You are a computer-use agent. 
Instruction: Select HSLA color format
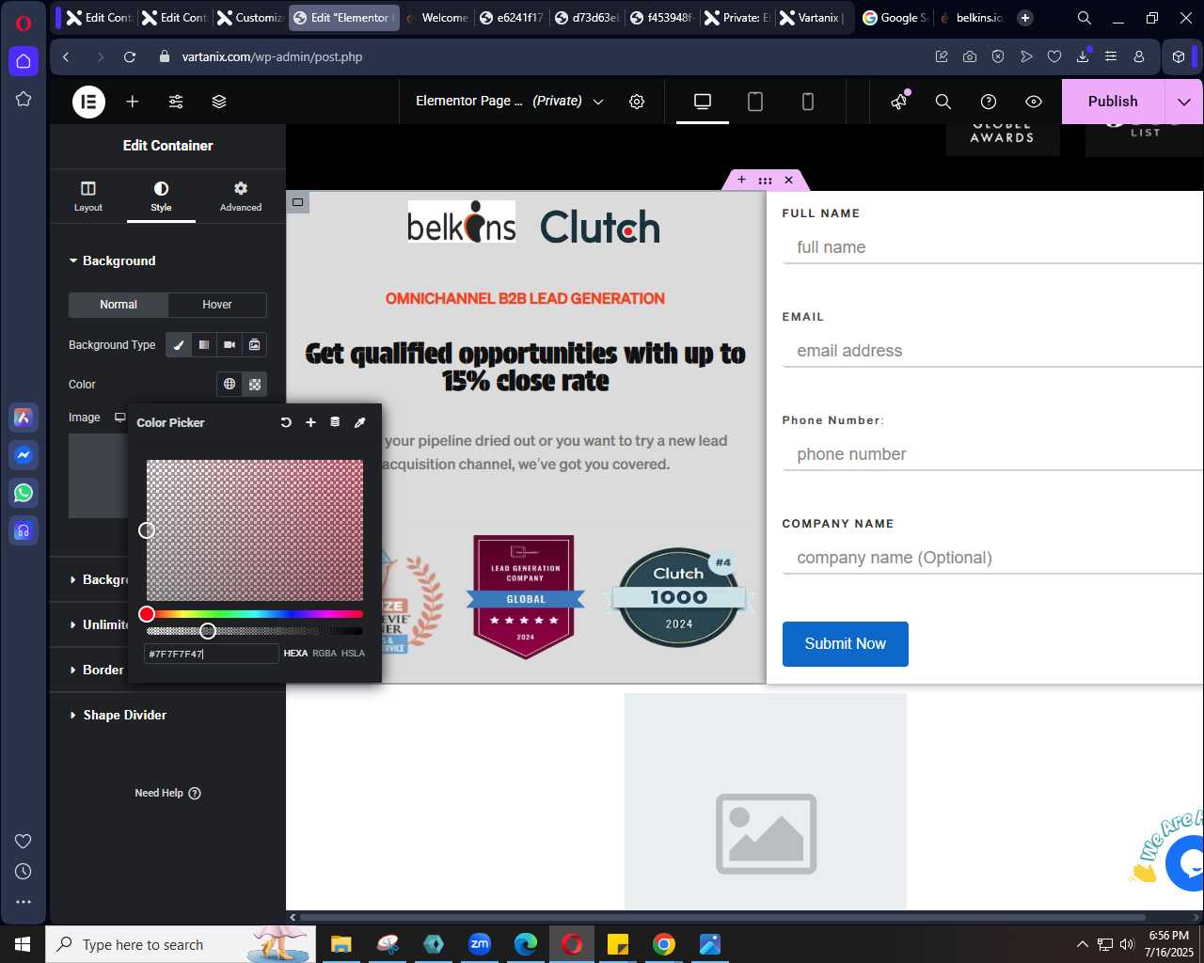pyautogui.click(x=353, y=654)
